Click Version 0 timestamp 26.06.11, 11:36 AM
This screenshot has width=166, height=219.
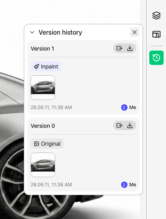click(x=51, y=185)
